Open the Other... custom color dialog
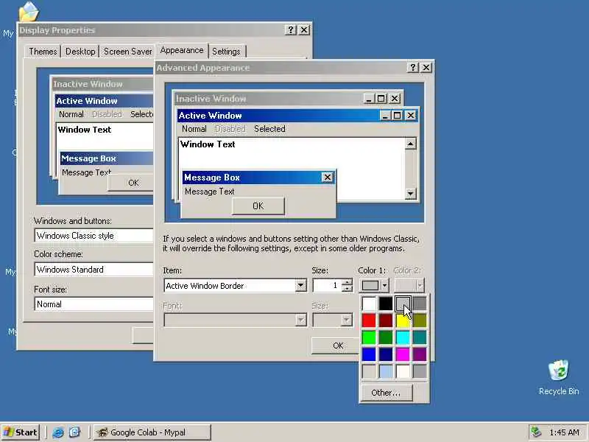Image resolution: width=589 pixels, height=442 pixels. (386, 393)
